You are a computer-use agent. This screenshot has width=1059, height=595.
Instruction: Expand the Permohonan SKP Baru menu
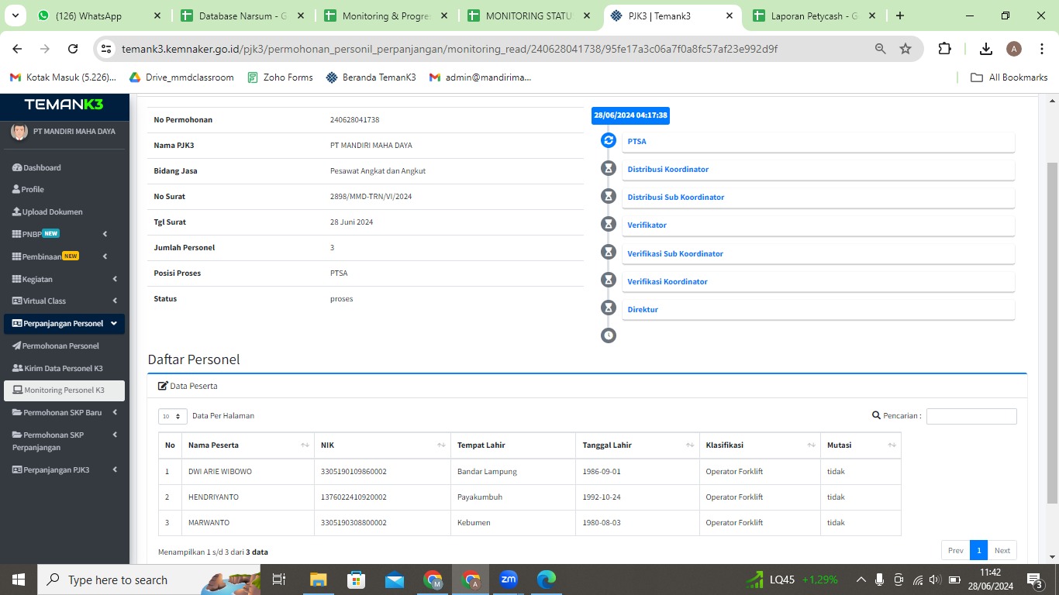pos(64,413)
